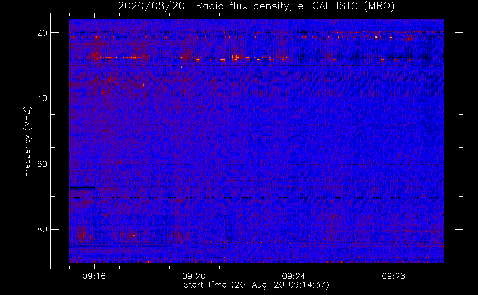Click the 20 MHz frequency tick label

(x=42, y=33)
